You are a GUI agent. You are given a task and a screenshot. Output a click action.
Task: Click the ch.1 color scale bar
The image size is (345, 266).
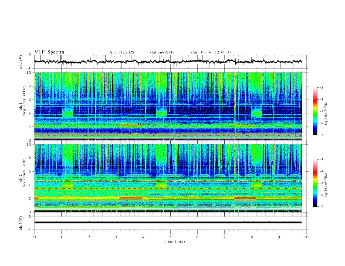[315, 111]
